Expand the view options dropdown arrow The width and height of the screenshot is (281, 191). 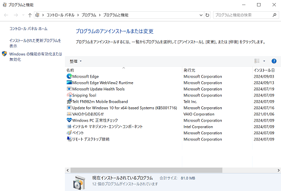pos(264,61)
